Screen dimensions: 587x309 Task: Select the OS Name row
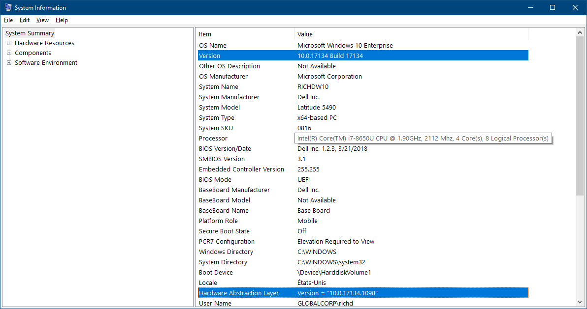pos(363,46)
